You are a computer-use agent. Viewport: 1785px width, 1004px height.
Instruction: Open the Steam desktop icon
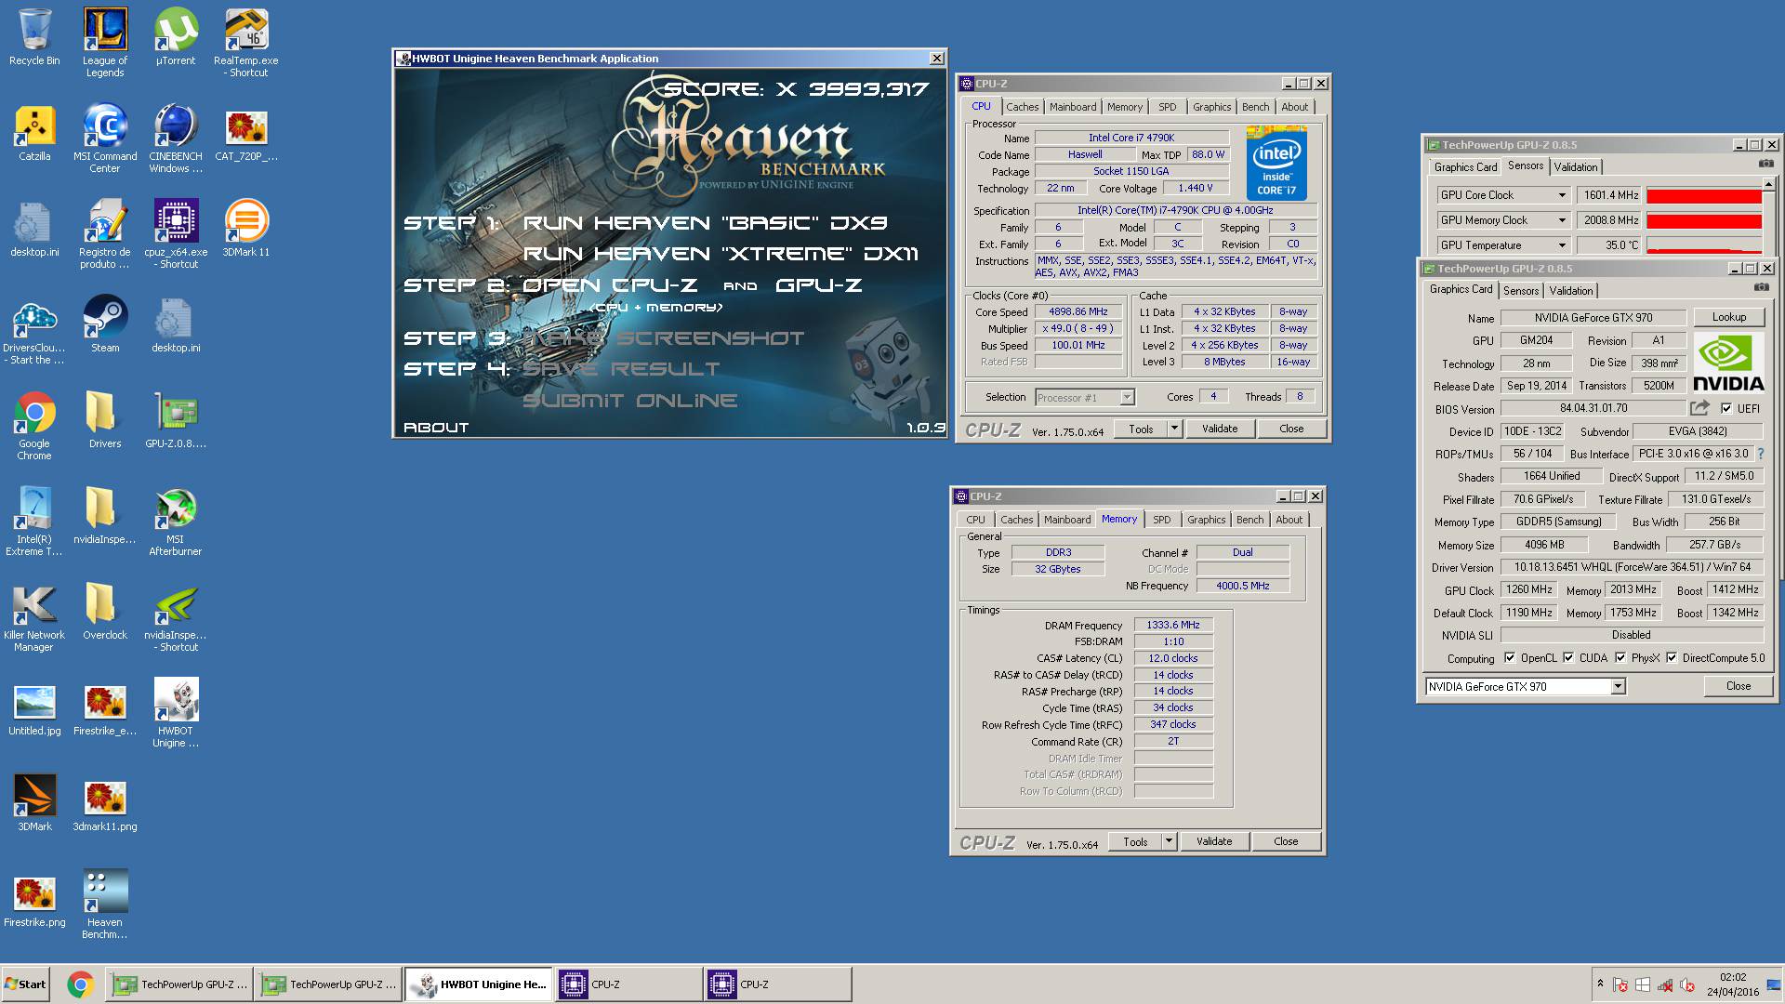(x=105, y=324)
